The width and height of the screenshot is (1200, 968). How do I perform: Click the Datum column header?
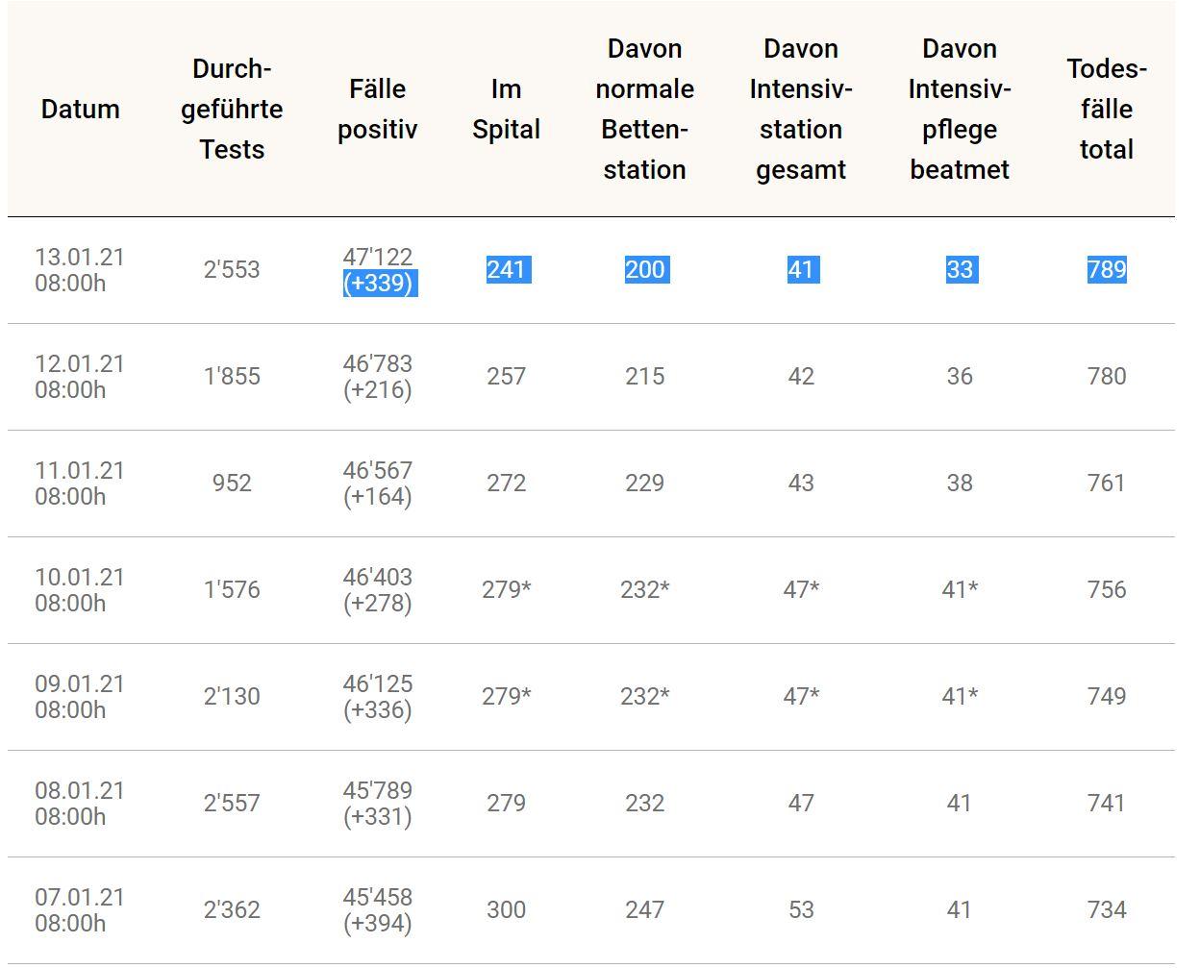pyautogui.click(x=80, y=109)
